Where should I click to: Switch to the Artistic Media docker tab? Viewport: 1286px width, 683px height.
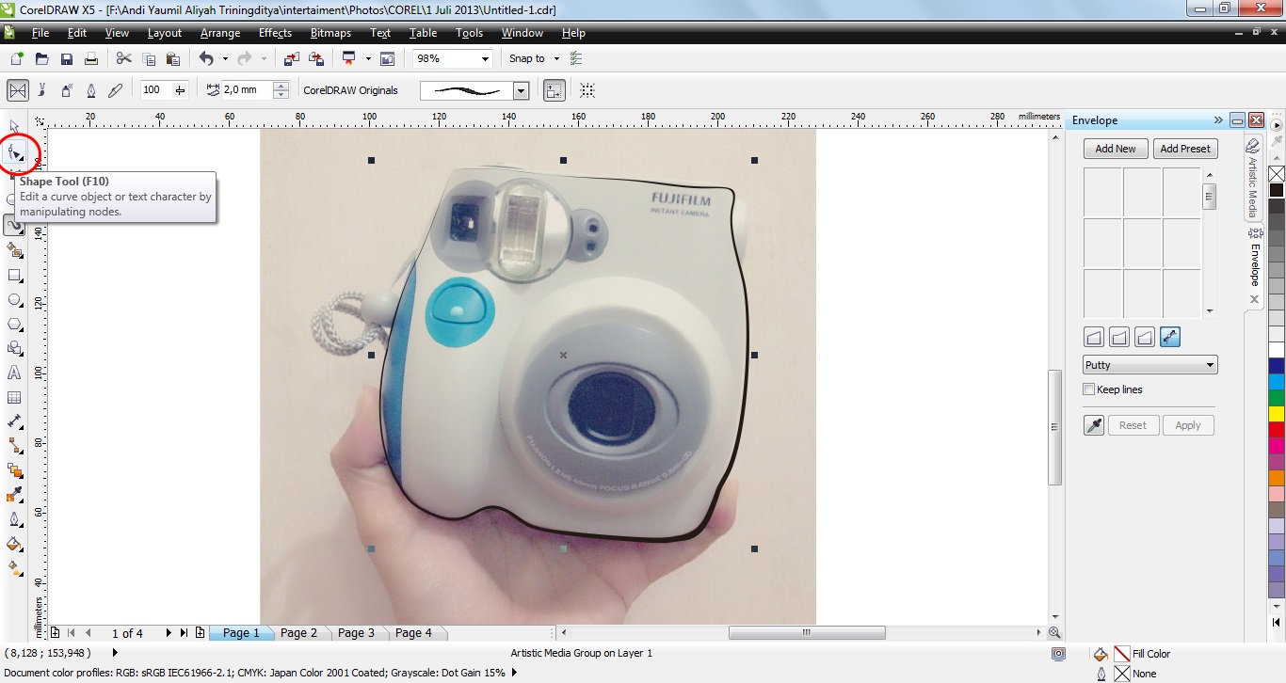pyautogui.click(x=1253, y=177)
